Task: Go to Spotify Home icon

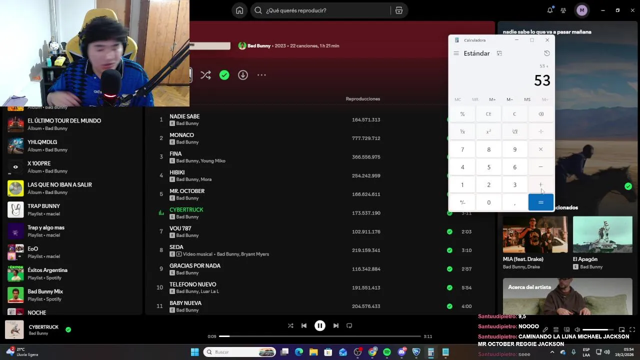Action: click(x=239, y=10)
